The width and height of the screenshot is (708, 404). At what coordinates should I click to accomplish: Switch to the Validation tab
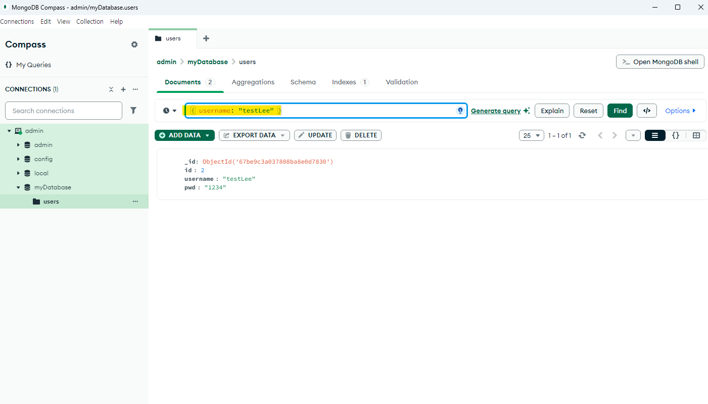402,82
